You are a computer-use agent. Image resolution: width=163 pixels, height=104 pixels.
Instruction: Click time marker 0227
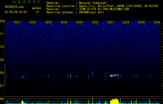111,22
